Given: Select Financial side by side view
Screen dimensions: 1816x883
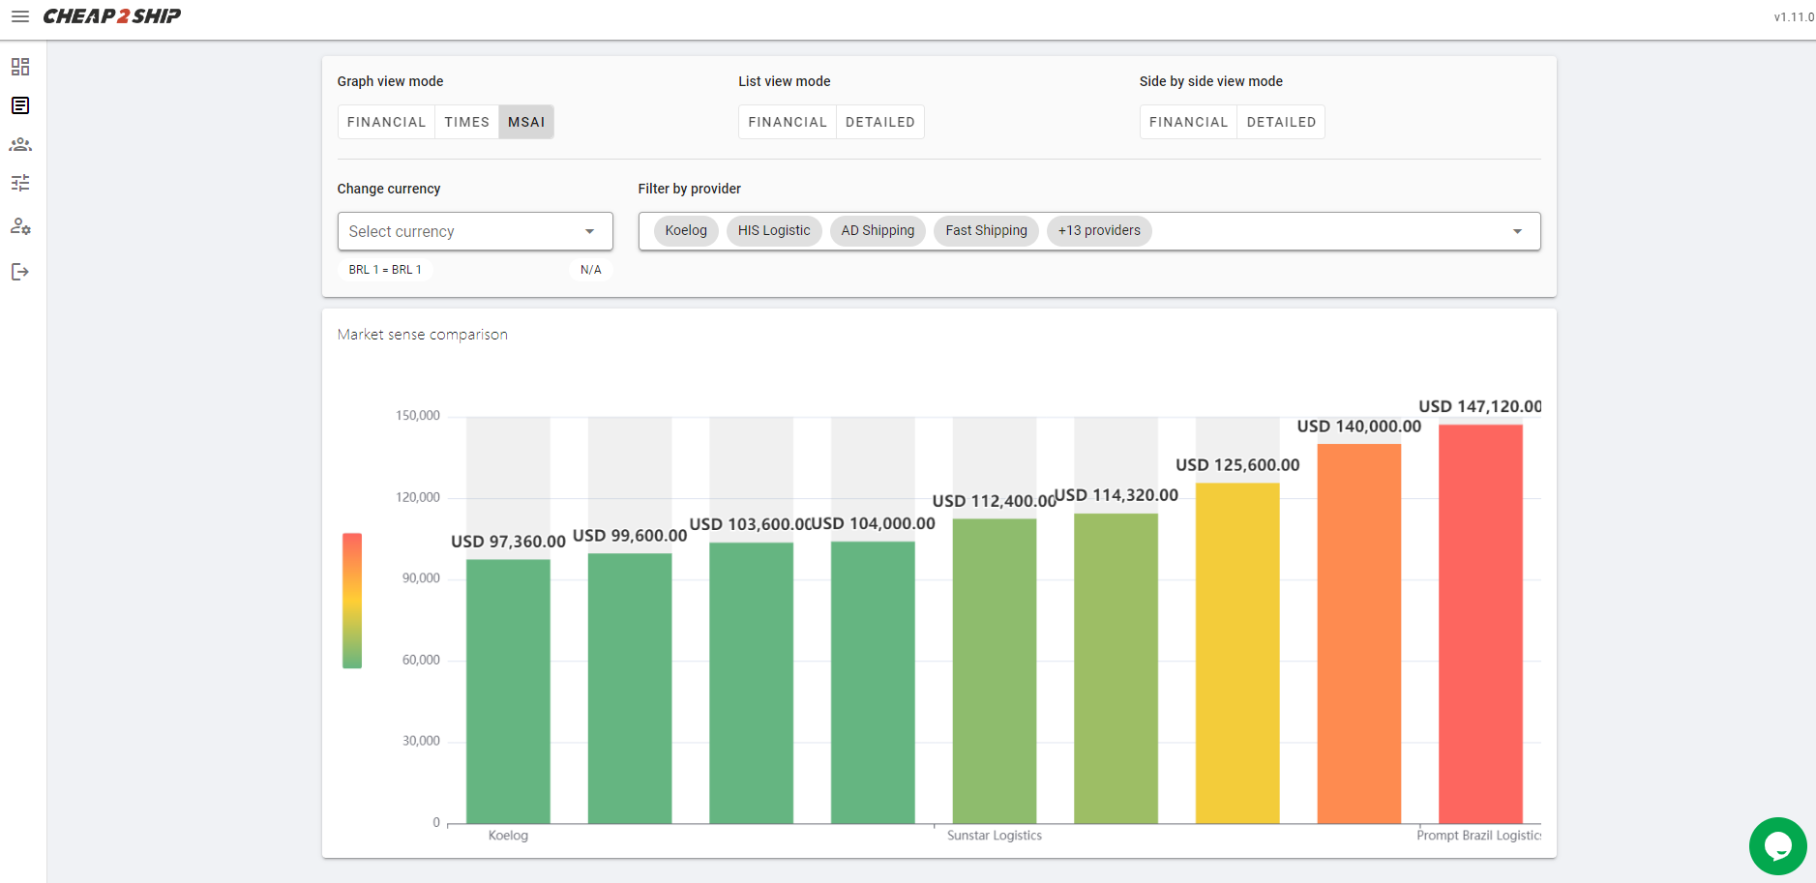Looking at the screenshot, I should click(x=1188, y=122).
